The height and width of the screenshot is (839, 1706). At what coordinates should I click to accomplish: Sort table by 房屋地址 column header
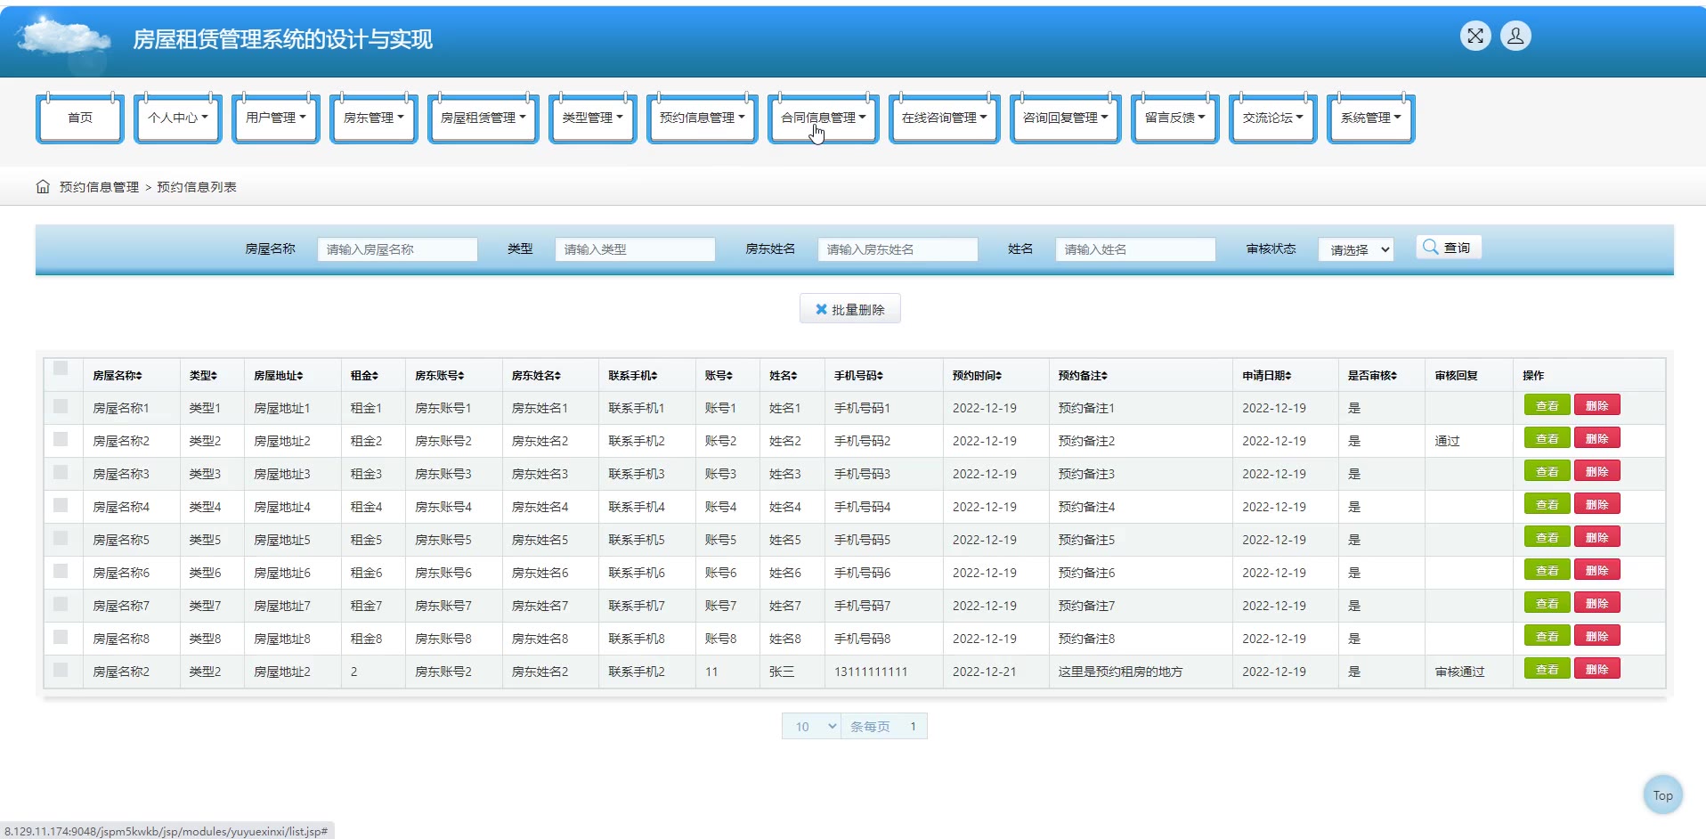[x=279, y=376]
